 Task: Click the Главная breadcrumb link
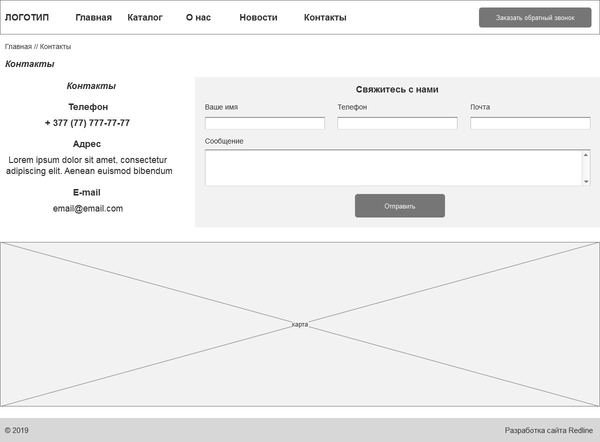click(18, 46)
